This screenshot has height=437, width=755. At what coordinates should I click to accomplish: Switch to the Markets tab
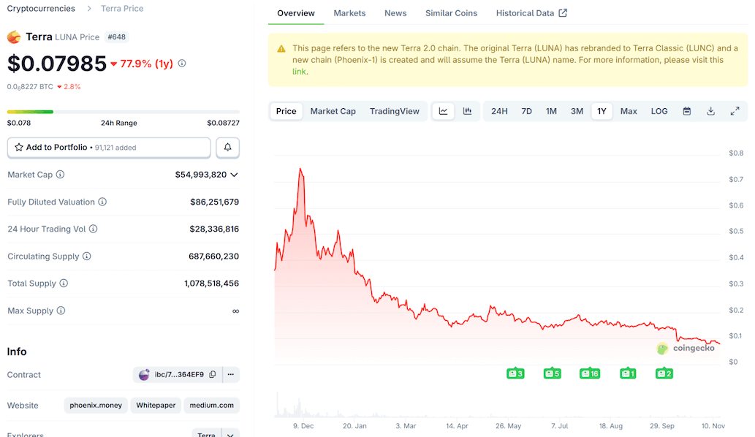click(x=349, y=12)
